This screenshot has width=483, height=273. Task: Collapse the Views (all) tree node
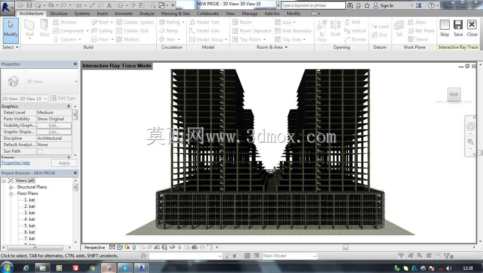point(4,181)
